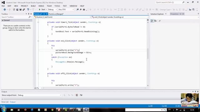The height and width of the screenshot is (112, 200).
Task: Start debugging with the green Start button
Action: [42, 10]
